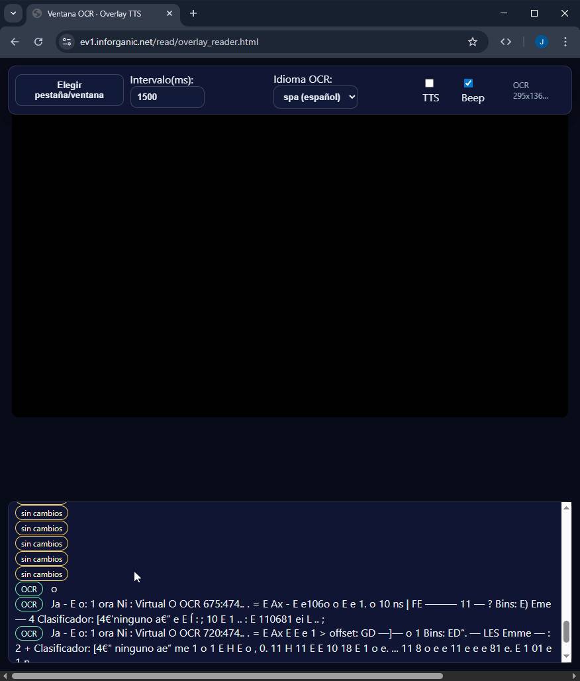This screenshot has width=580, height=681.
Task: Click the Intervalo(ms) input field
Action: coord(167,97)
